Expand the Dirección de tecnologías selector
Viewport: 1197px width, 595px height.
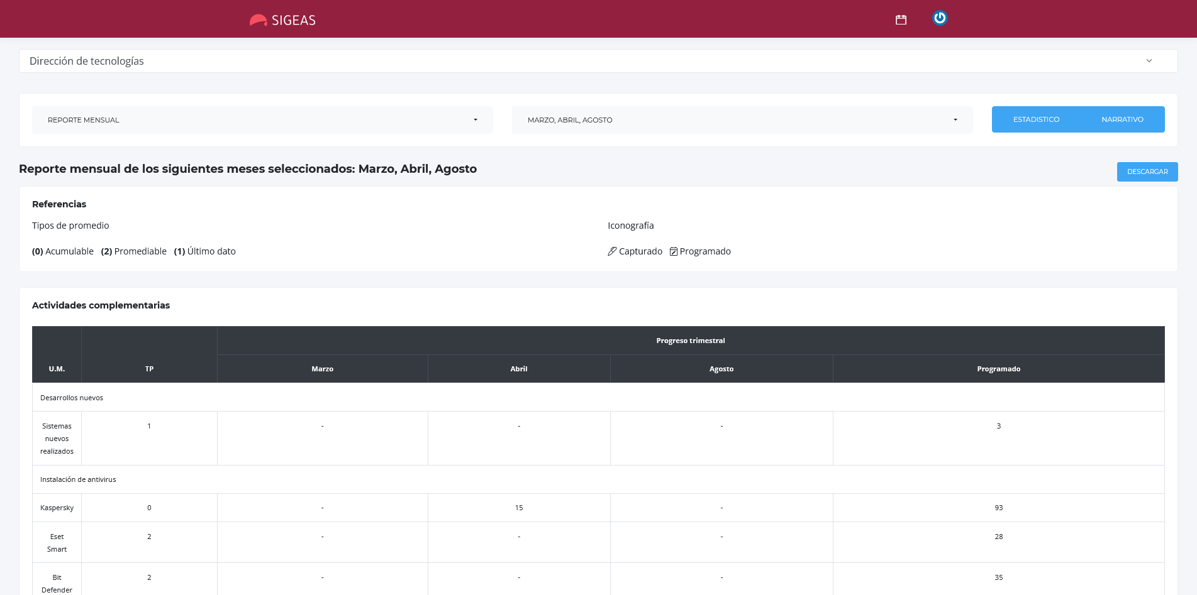point(598,61)
